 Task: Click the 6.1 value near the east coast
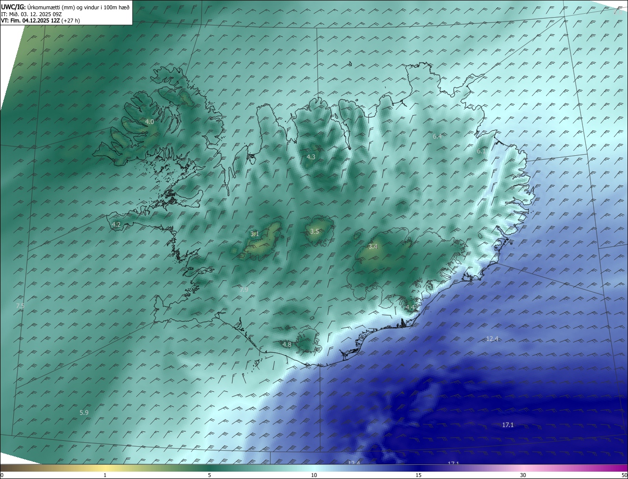481,151
